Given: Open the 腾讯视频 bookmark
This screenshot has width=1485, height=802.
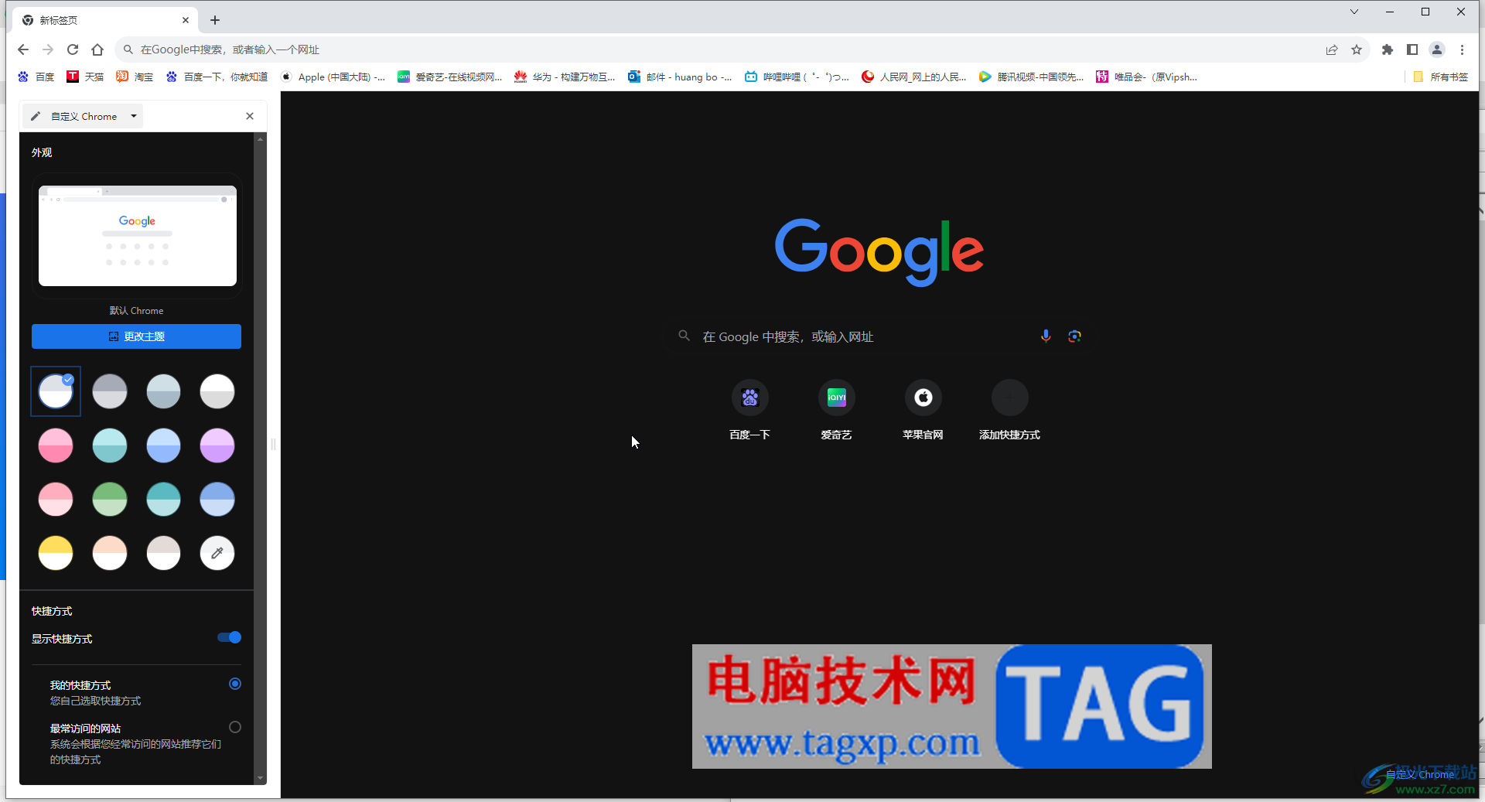Looking at the screenshot, I should 1031,77.
